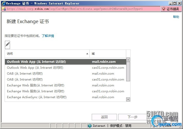
Task: Sort by the 访问 column header
Action: (47, 54)
